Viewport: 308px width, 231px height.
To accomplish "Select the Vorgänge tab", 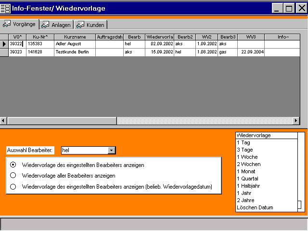I will [x=19, y=24].
